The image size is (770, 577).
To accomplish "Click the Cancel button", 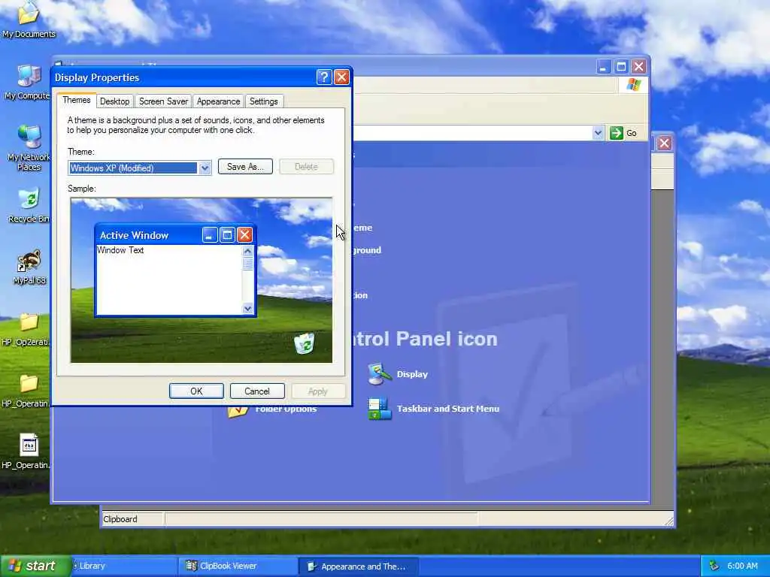I will click(257, 391).
